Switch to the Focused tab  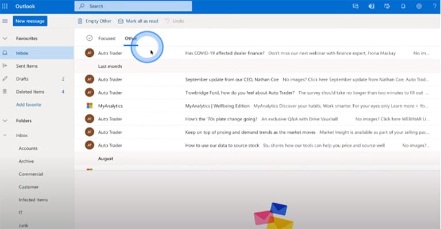(107, 38)
